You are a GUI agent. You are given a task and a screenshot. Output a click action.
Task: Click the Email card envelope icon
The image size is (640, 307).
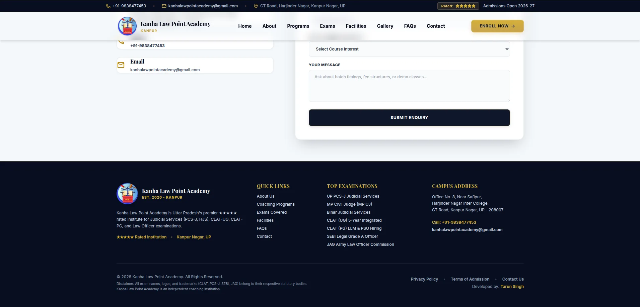tap(121, 65)
